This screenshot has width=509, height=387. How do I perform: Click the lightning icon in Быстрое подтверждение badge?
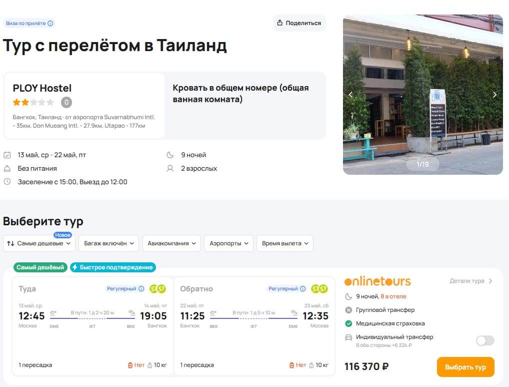click(74, 267)
